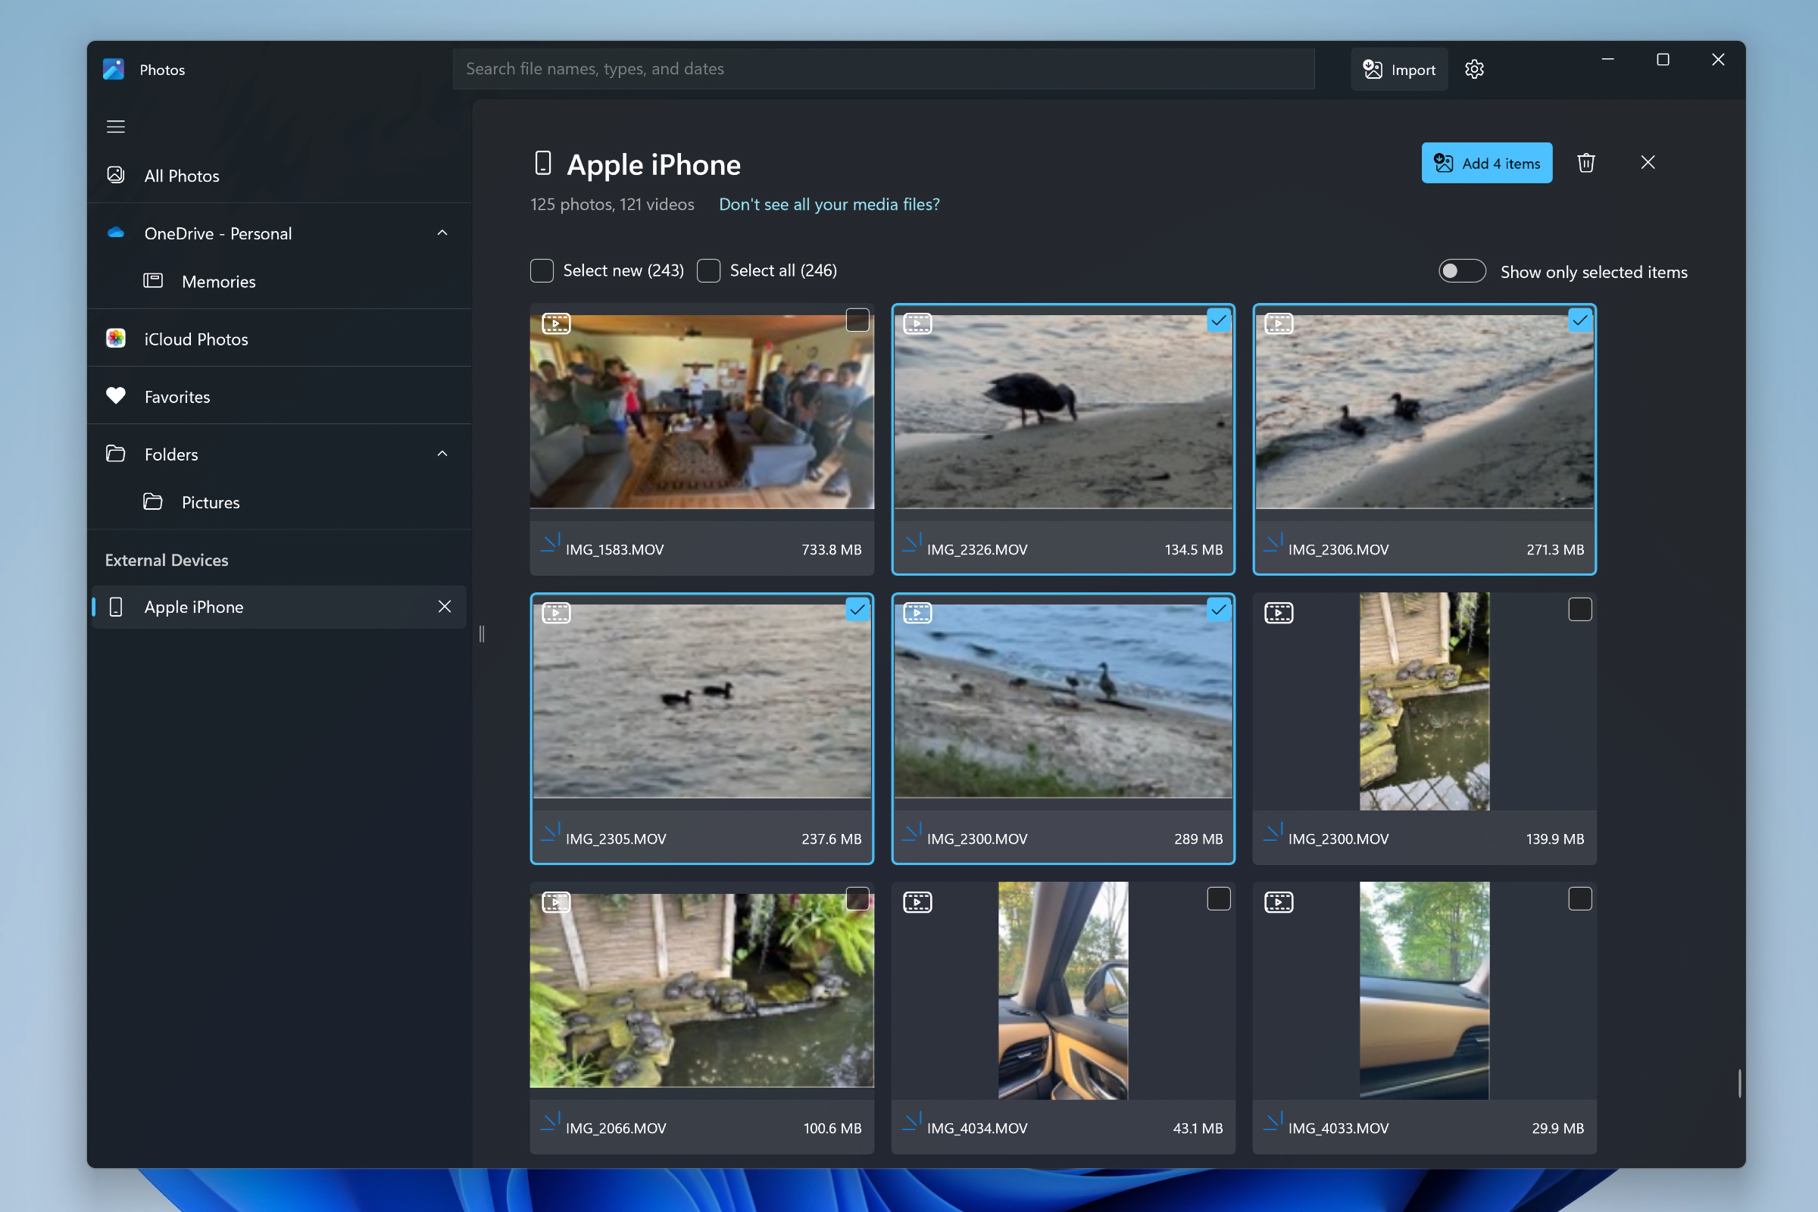Viewport: 1818px width, 1212px height.
Task: Expand the hamburger menu at top left
Action: pos(117,126)
